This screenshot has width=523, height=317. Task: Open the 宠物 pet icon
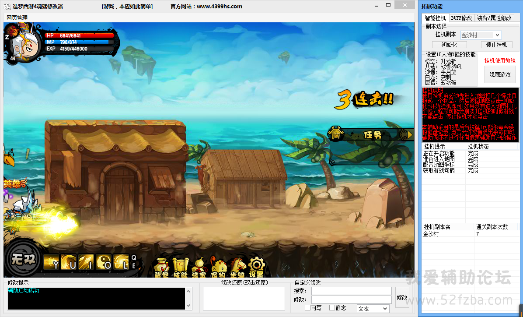tap(219, 268)
